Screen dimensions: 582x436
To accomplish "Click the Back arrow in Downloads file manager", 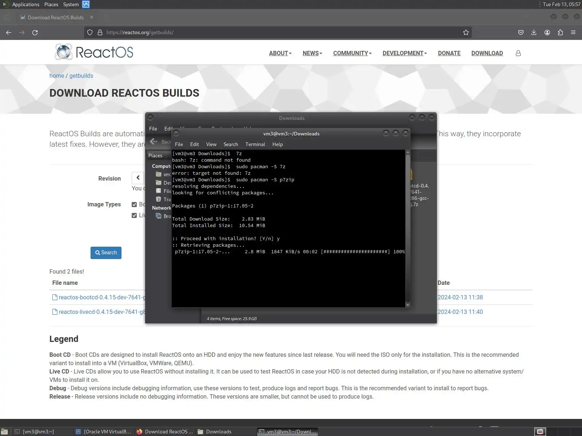I will click(154, 141).
